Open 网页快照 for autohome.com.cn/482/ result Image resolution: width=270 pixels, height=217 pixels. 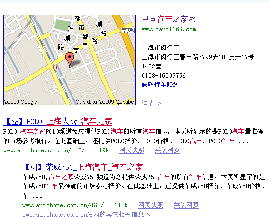click(x=151, y=205)
